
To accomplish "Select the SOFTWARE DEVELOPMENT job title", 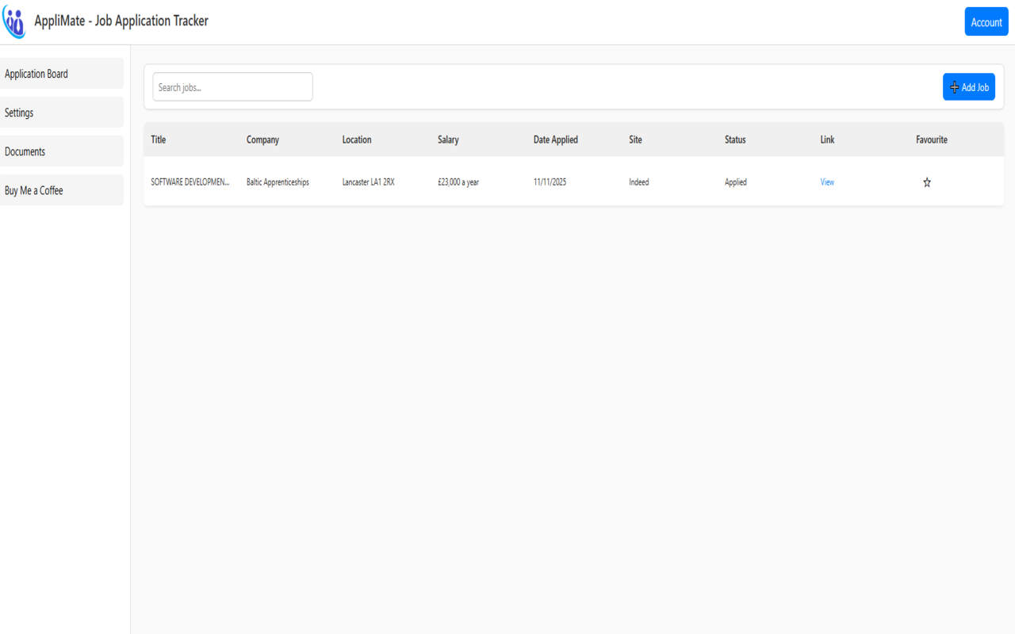I will coord(190,181).
